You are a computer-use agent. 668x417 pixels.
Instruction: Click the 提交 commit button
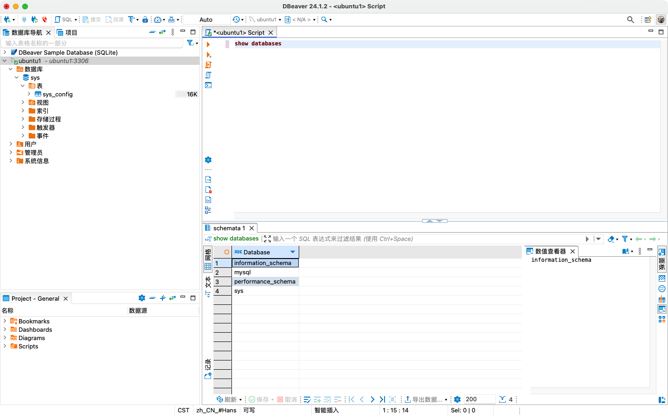click(x=92, y=19)
